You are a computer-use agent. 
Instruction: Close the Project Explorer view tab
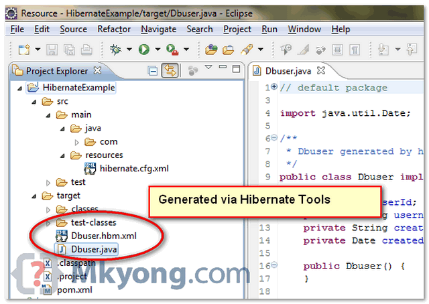click(x=97, y=71)
